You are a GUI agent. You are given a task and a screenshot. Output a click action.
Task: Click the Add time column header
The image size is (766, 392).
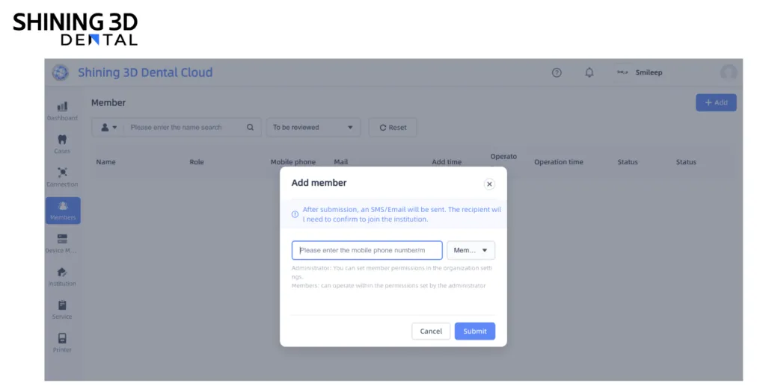(447, 162)
